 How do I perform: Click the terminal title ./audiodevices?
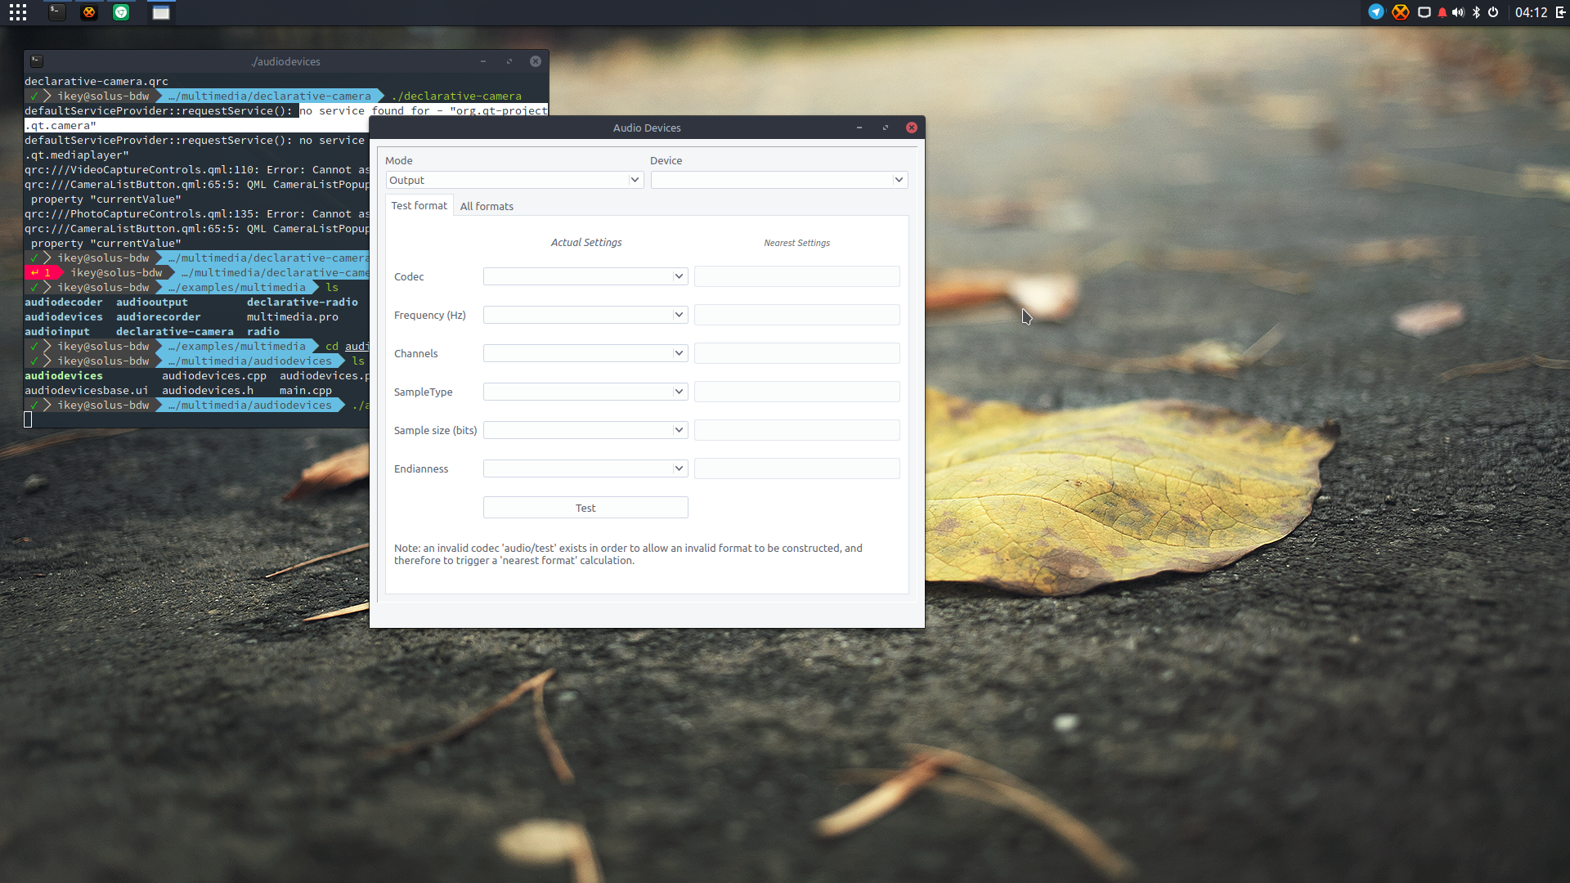286,61
